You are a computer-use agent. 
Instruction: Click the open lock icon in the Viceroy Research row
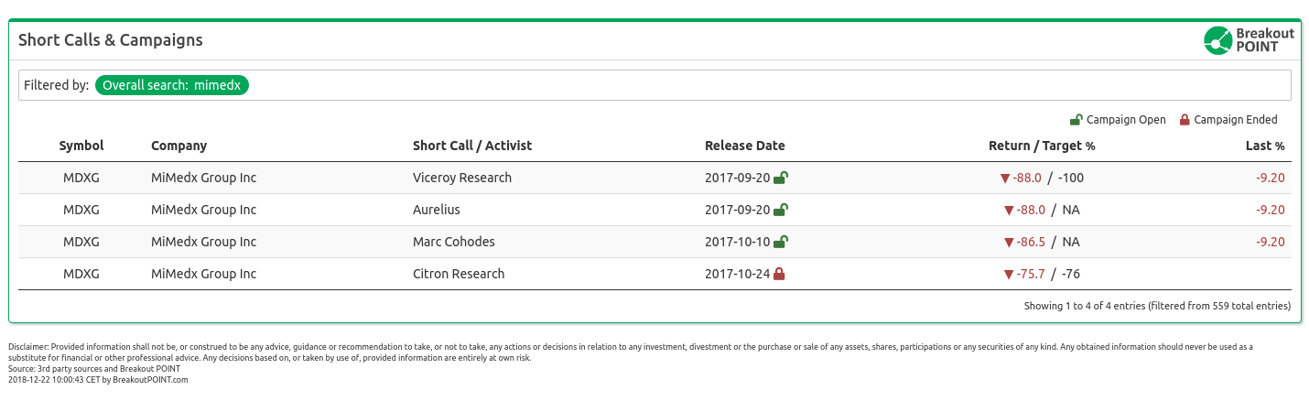[x=781, y=178]
